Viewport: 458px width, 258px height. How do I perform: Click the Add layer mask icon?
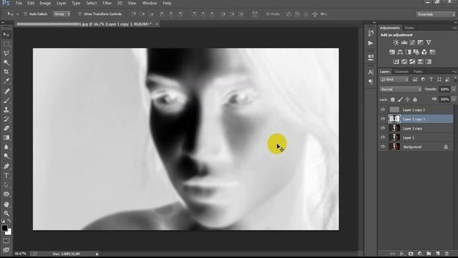(411, 254)
